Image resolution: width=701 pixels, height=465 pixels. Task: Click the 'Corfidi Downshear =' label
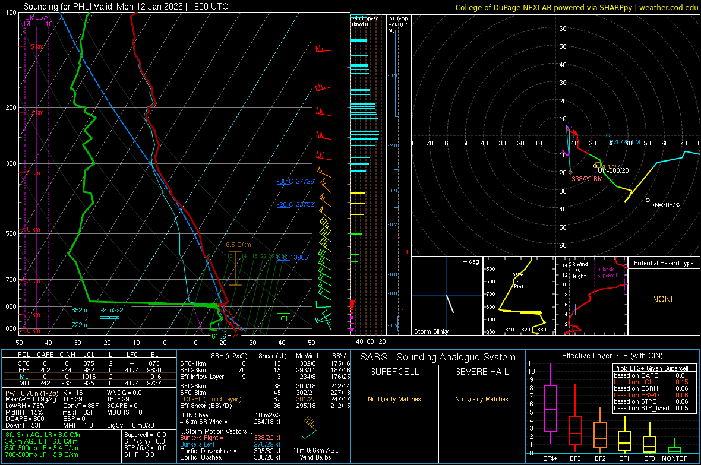click(x=209, y=451)
